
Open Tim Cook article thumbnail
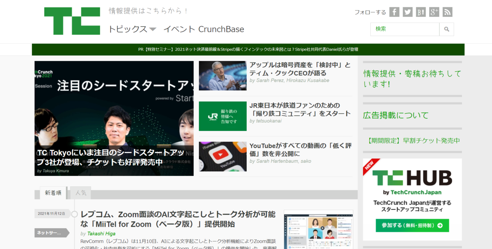pos(223,76)
